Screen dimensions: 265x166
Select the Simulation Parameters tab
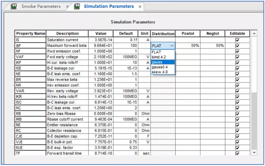[109, 7]
